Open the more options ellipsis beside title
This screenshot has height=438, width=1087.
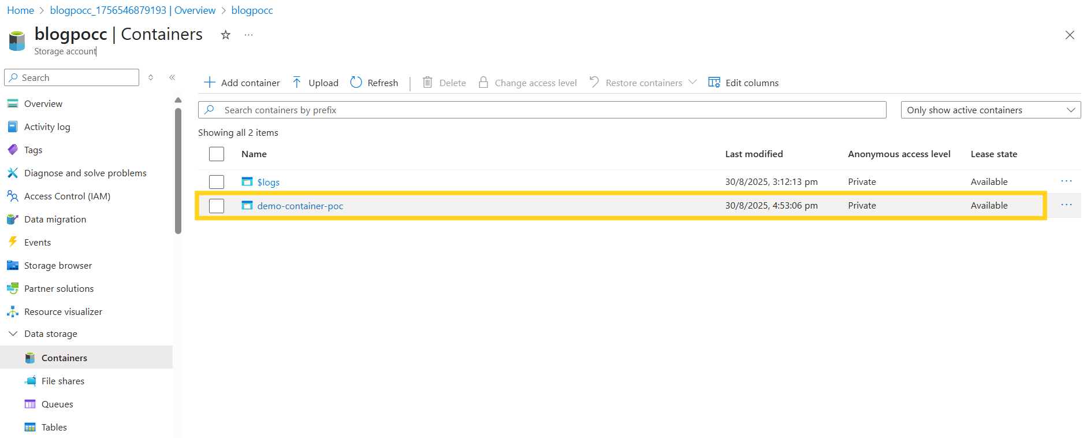click(249, 35)
